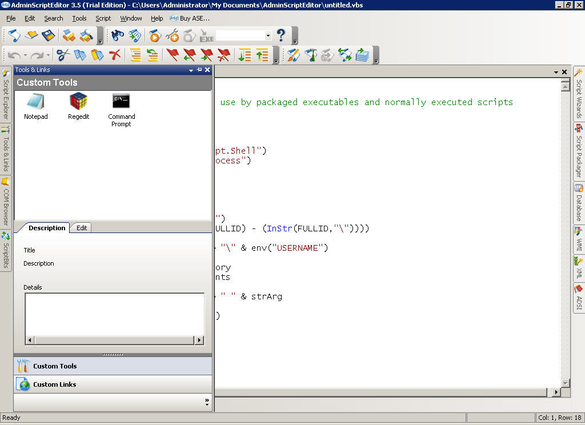Screen dimensions: 585x425
Task: Click the Buy ASE link
Action: tap(190, 18)
